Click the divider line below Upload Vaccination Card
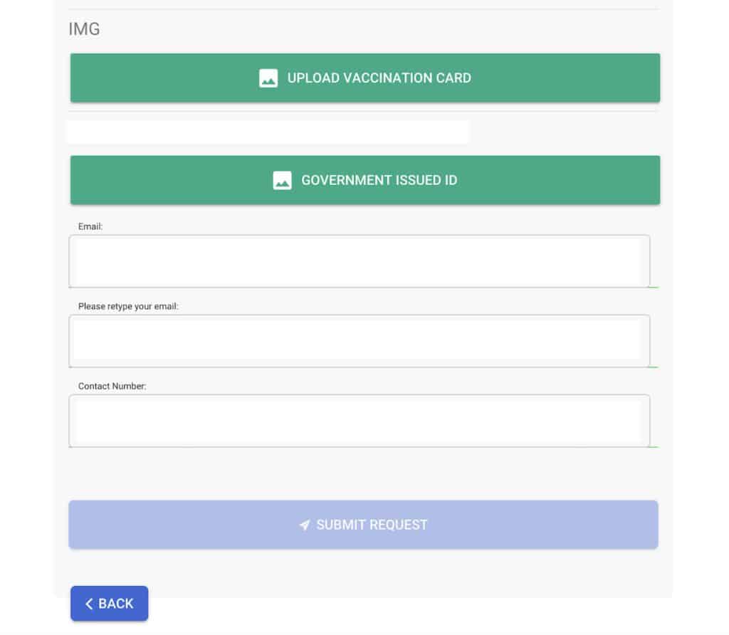 [x=363, y=111]
